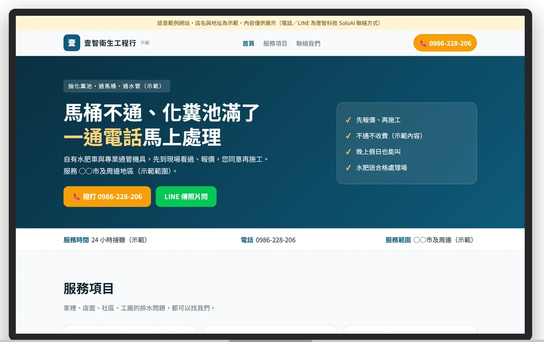Screen dimensions: 544x342
Task: Open the 服務項目 navigation link
Action: pyautogui.click(x=275, y=43)
